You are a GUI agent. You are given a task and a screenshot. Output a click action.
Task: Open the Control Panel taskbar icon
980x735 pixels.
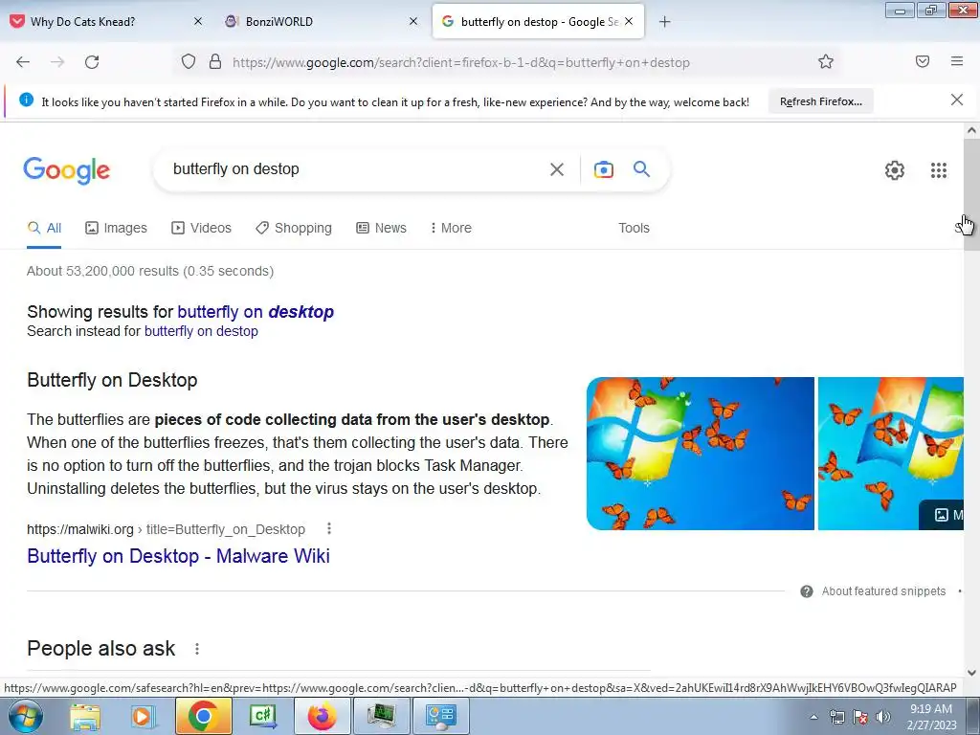(440, 716)
